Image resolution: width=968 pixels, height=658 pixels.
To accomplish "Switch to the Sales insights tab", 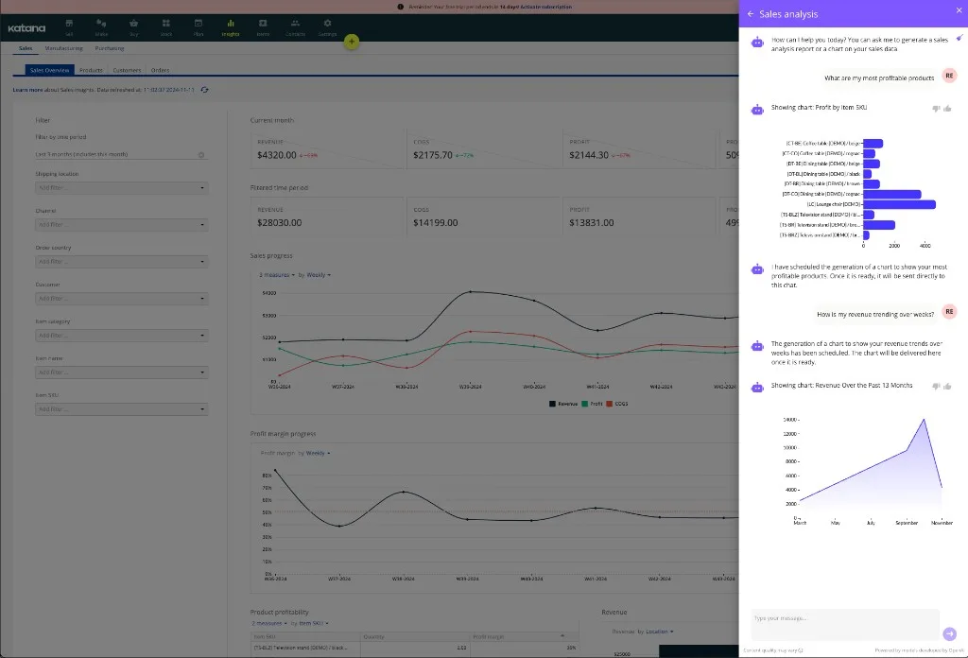I will coord(26,48).
